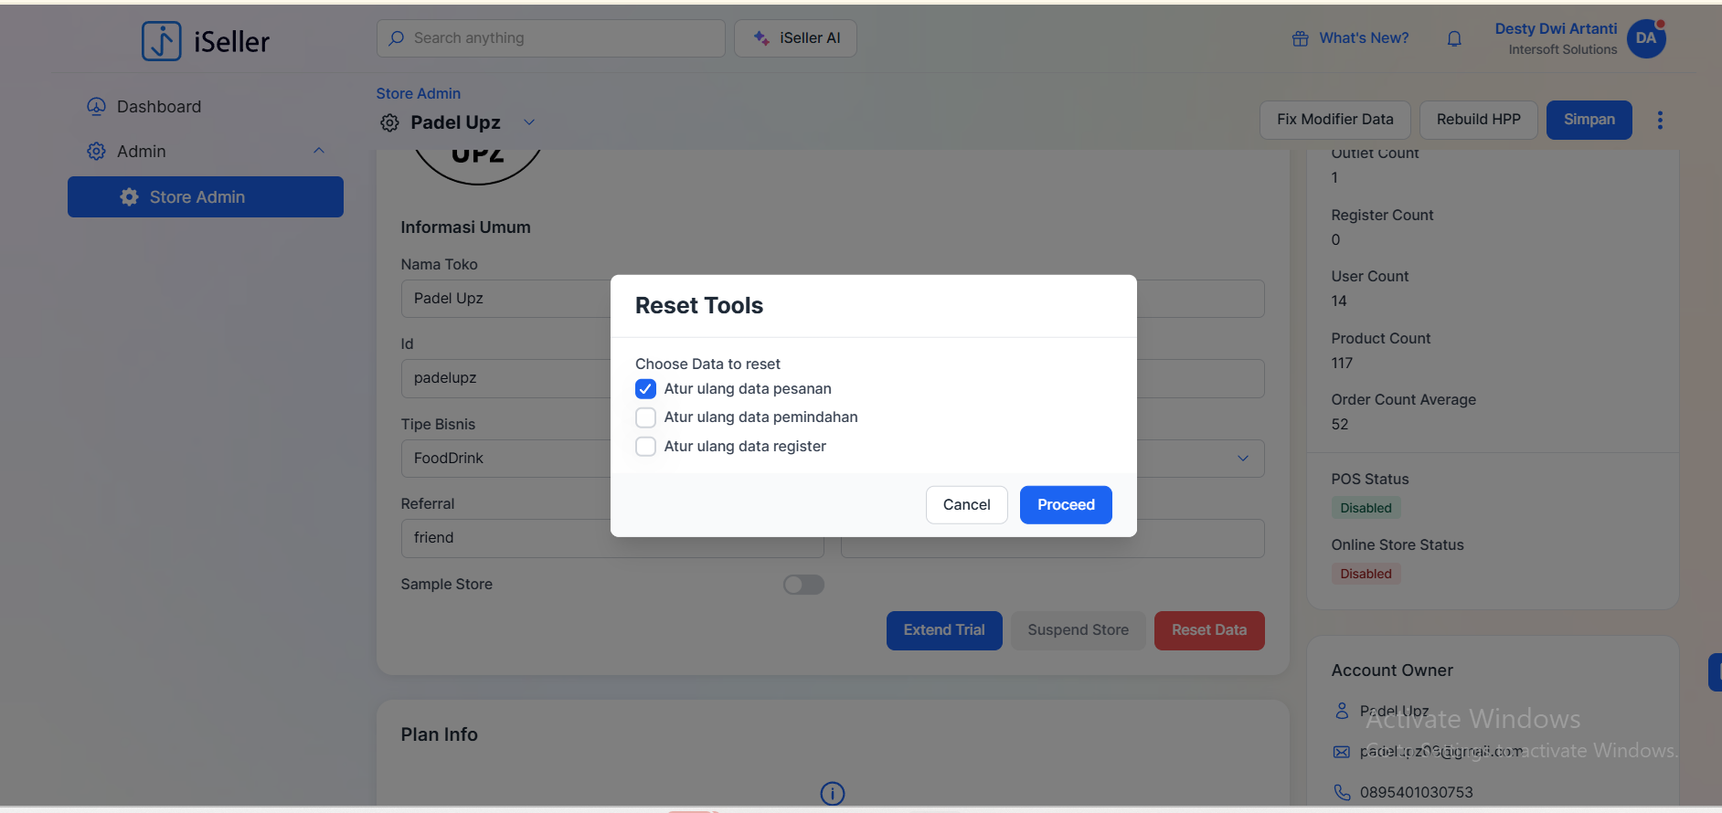Open the notifications bell

1454,38
